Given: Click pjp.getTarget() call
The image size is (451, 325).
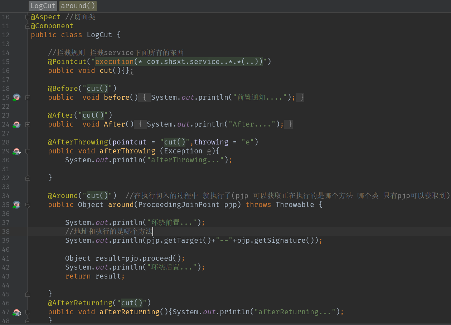Looking at the screenshot, I should click(179, 240).
